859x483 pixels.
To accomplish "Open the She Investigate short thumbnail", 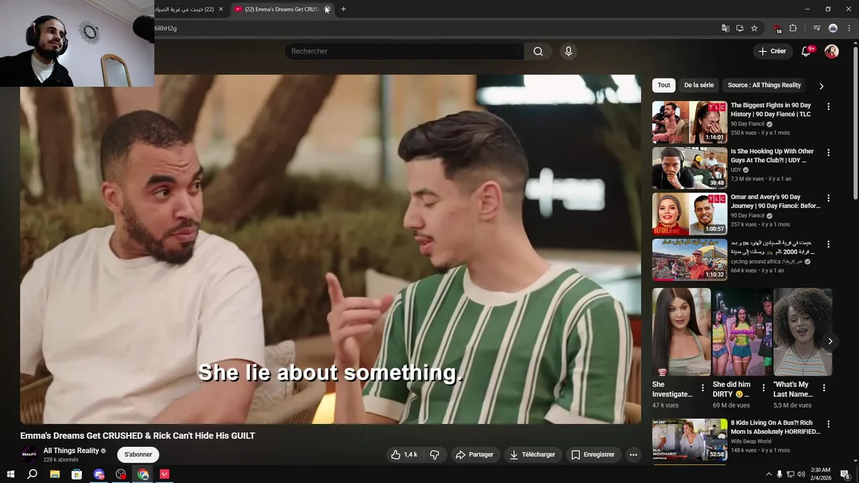I will pyautogui.click(x=681, y=332).
